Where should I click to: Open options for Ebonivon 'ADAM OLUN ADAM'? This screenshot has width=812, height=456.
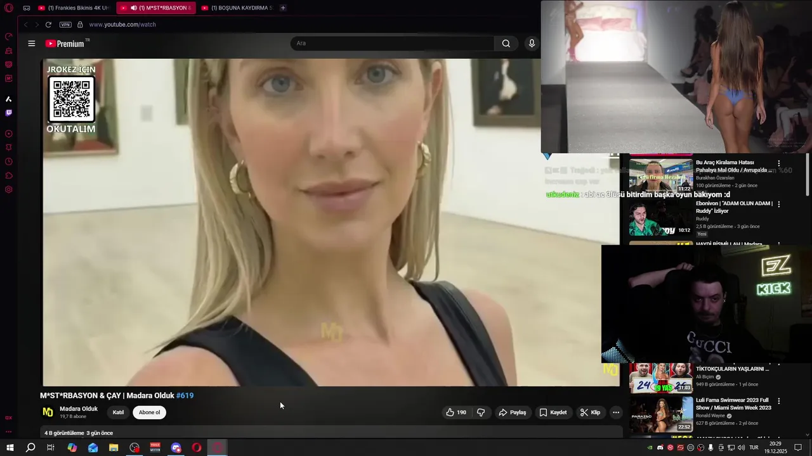coord(779,204)
